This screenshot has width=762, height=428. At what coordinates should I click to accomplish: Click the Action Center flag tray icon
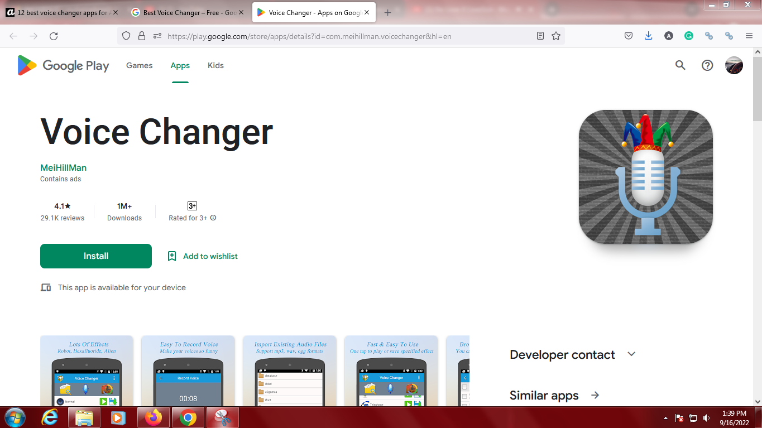(679, 418)
